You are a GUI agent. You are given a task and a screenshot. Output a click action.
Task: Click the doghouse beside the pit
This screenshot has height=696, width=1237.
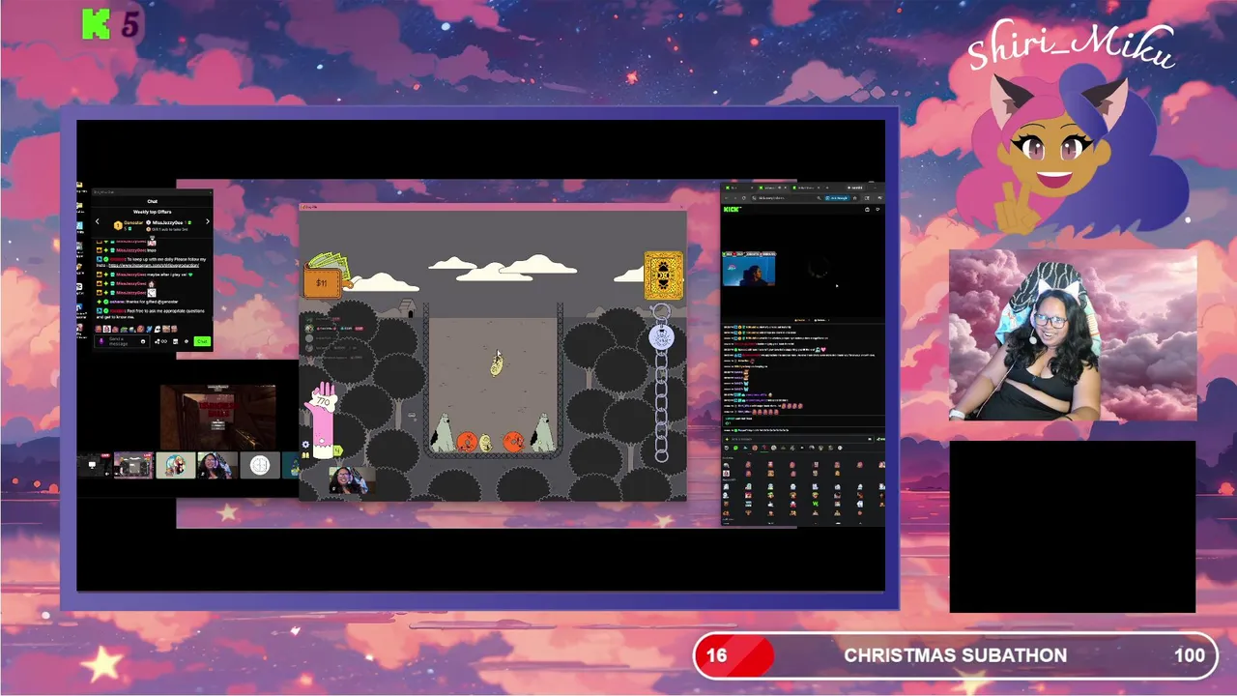pyautogui.click(x=409, y=308)
